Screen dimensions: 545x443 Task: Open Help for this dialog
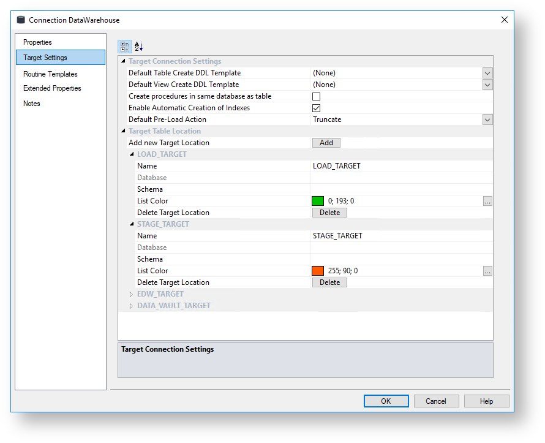[487, 401]
